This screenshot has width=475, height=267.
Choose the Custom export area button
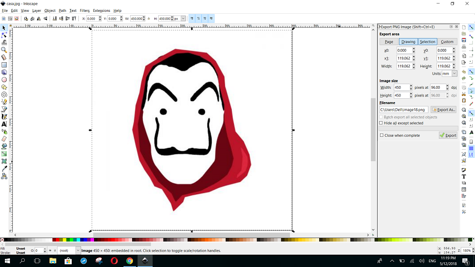click(x=447, y=42)
